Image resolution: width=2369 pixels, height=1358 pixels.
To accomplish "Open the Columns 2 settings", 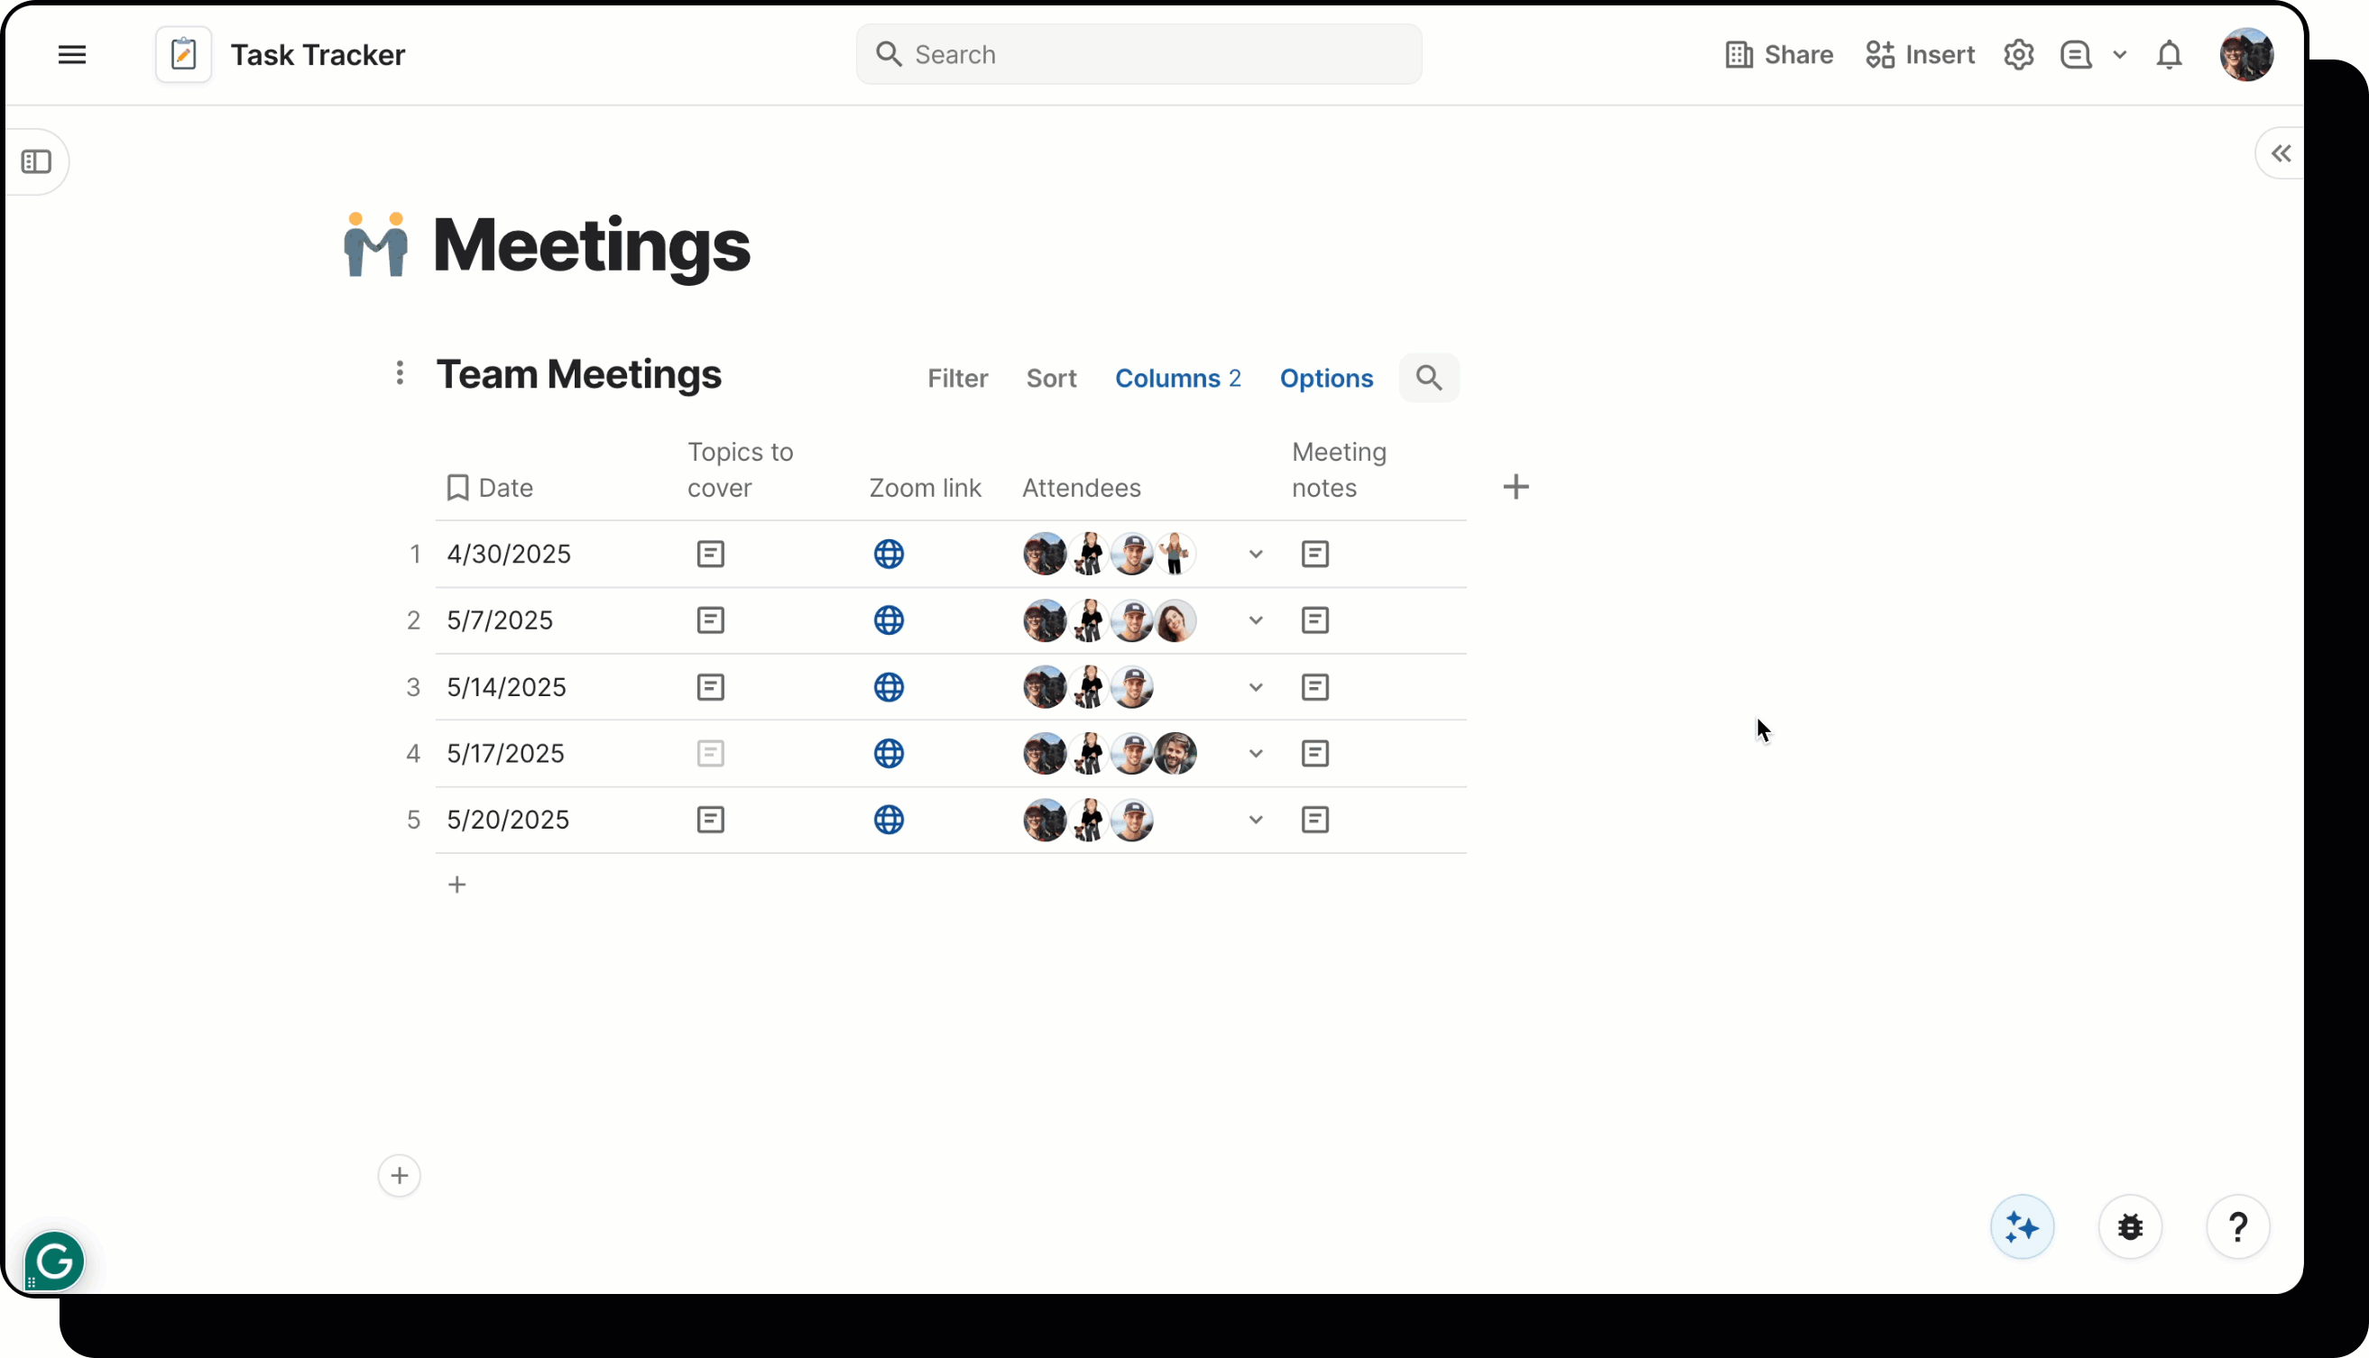I will pyautogui.click(x=1177, y=378).
